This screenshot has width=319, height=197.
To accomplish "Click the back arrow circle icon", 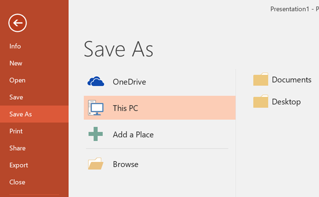I will 18,22.
